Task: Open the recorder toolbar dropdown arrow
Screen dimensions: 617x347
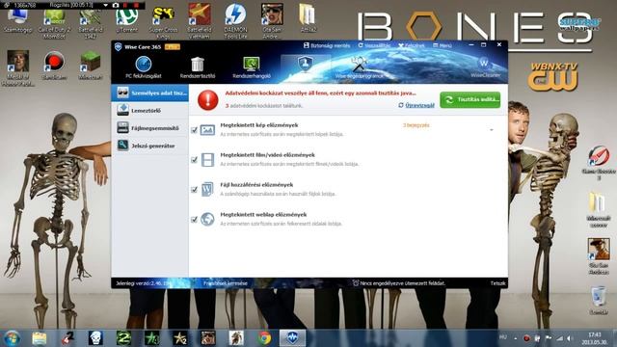Action: point(105,5)
